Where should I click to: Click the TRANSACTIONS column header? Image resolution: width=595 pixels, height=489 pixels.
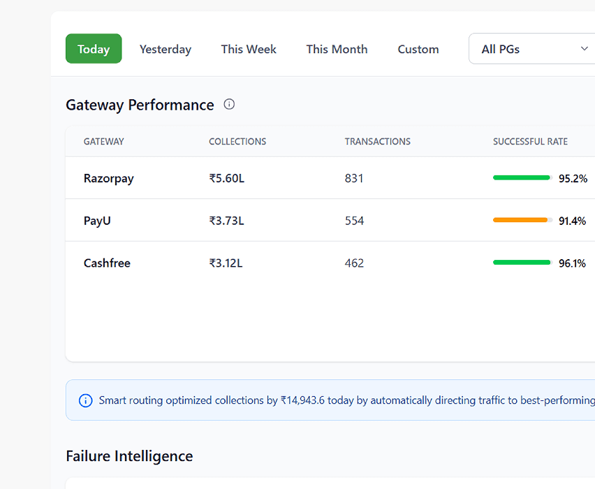[x=378, y=142]
